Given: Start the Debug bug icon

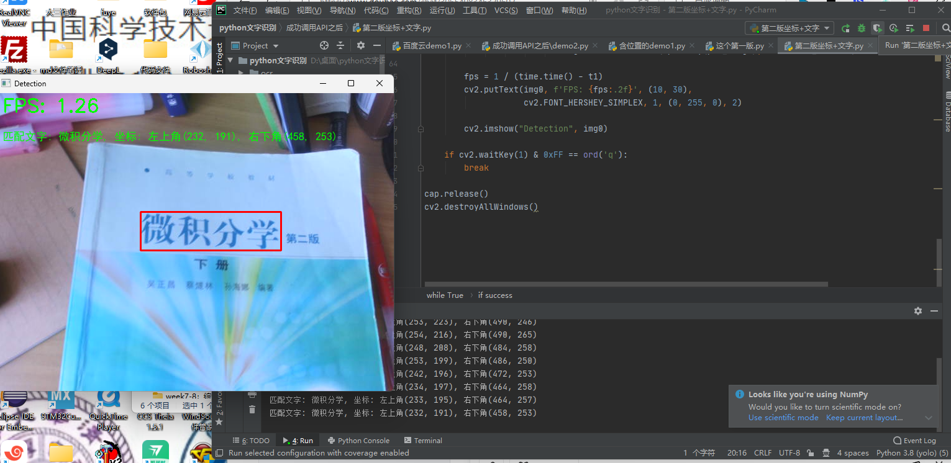Looking at the screenshot, I should click(862, 28).
